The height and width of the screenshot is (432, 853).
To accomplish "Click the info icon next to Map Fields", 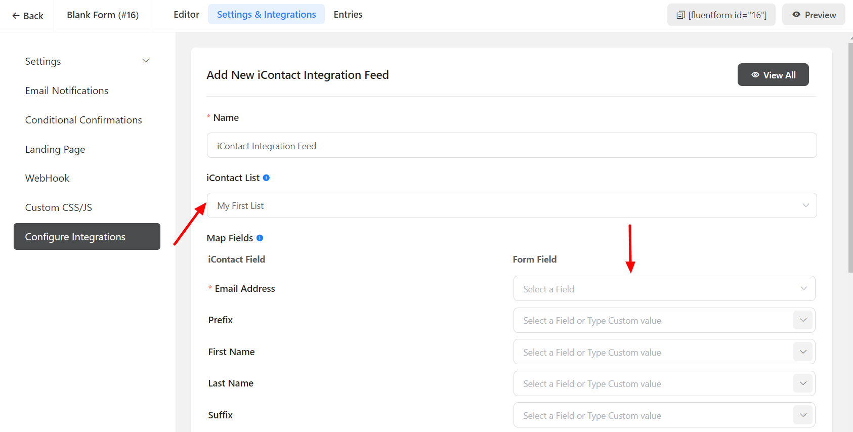I will point(260,238).
